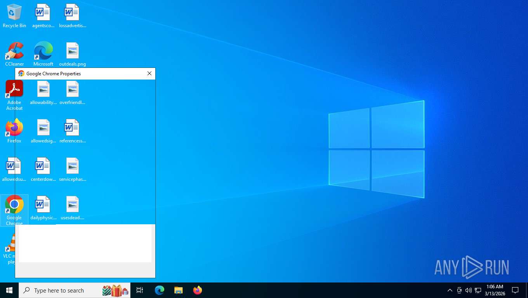This screenshot has width=528, height=298.
Task: Click the Type here to search box
Action: click(75, 290)
